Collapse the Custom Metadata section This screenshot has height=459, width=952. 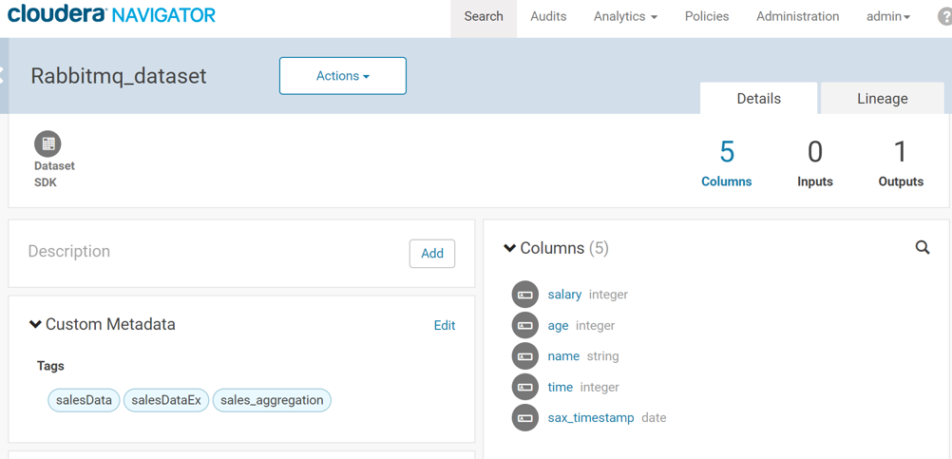36,325
